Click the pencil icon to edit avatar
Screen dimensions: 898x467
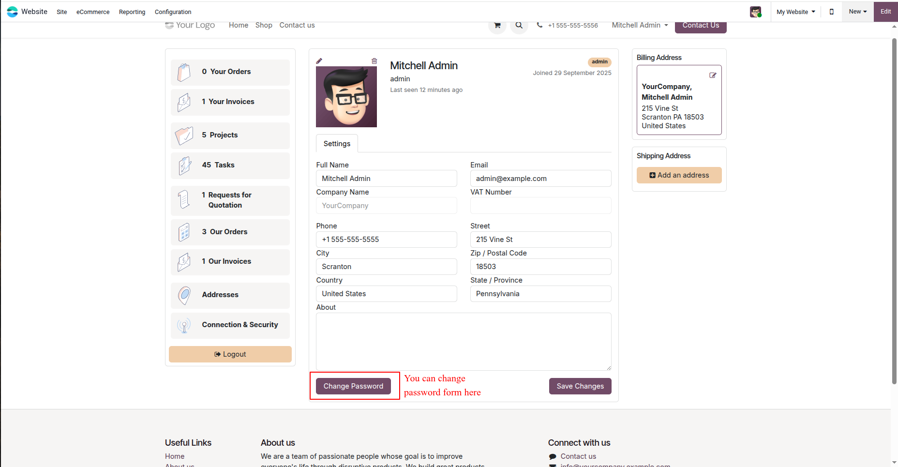(319, 61)
